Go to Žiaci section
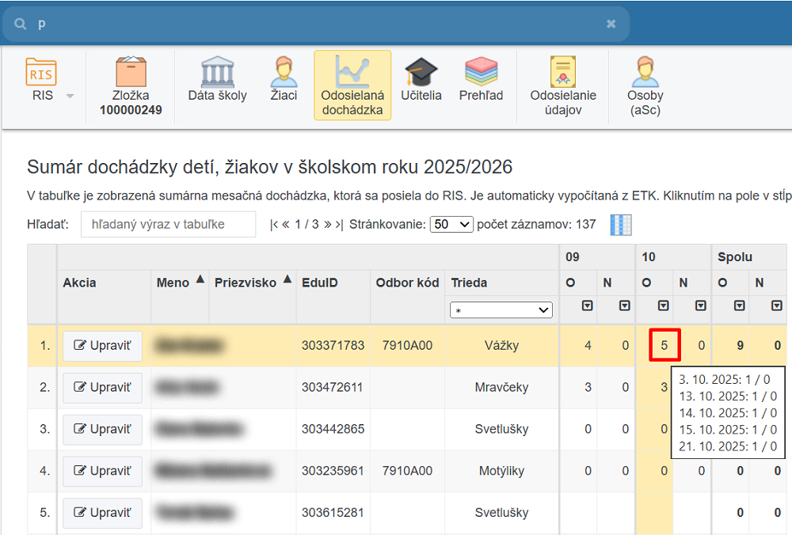This screenshot has height=535, width=792. [x=284, y=73]
